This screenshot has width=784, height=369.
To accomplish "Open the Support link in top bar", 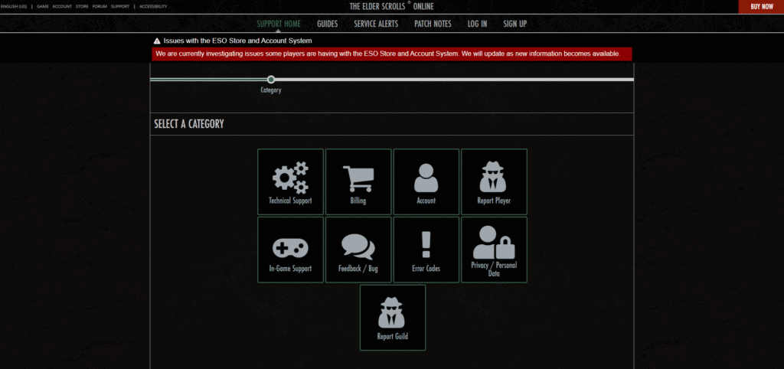I will pyautogui.click(x=120, y=6).
